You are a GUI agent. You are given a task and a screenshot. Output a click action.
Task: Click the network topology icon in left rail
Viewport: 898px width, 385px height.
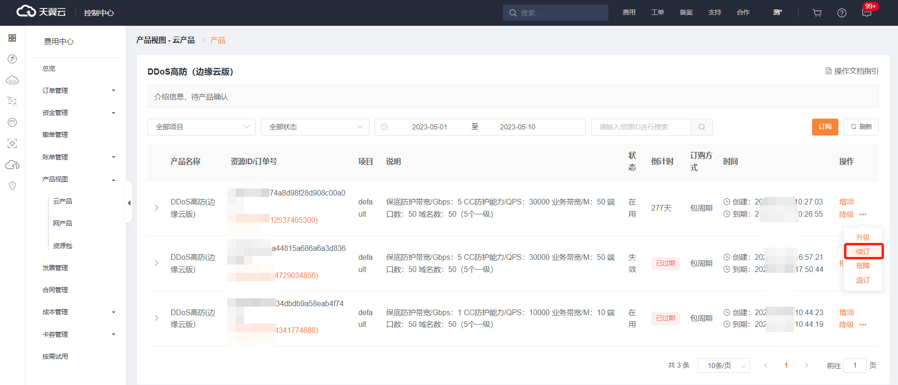coord(13,101)
